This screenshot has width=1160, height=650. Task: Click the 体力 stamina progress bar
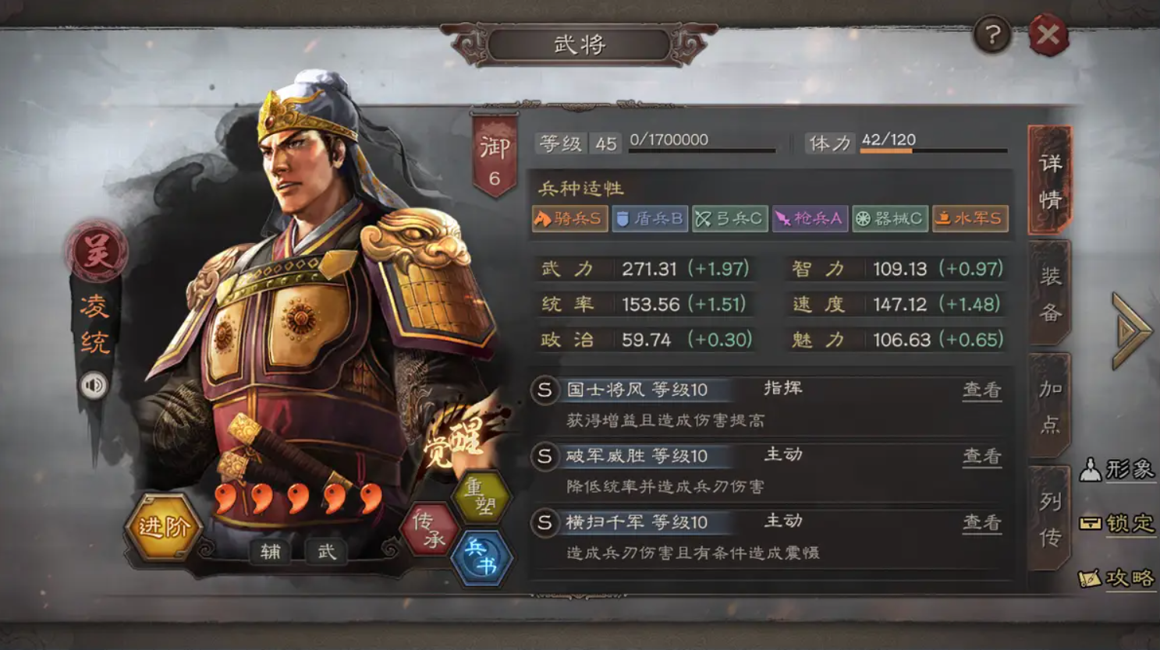point(934,150)
